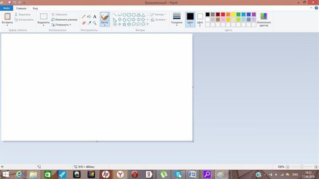Open the Brushes (Кисти) dropdown arrow
This screenshot has height=179, width=319.
pos(105,25)
